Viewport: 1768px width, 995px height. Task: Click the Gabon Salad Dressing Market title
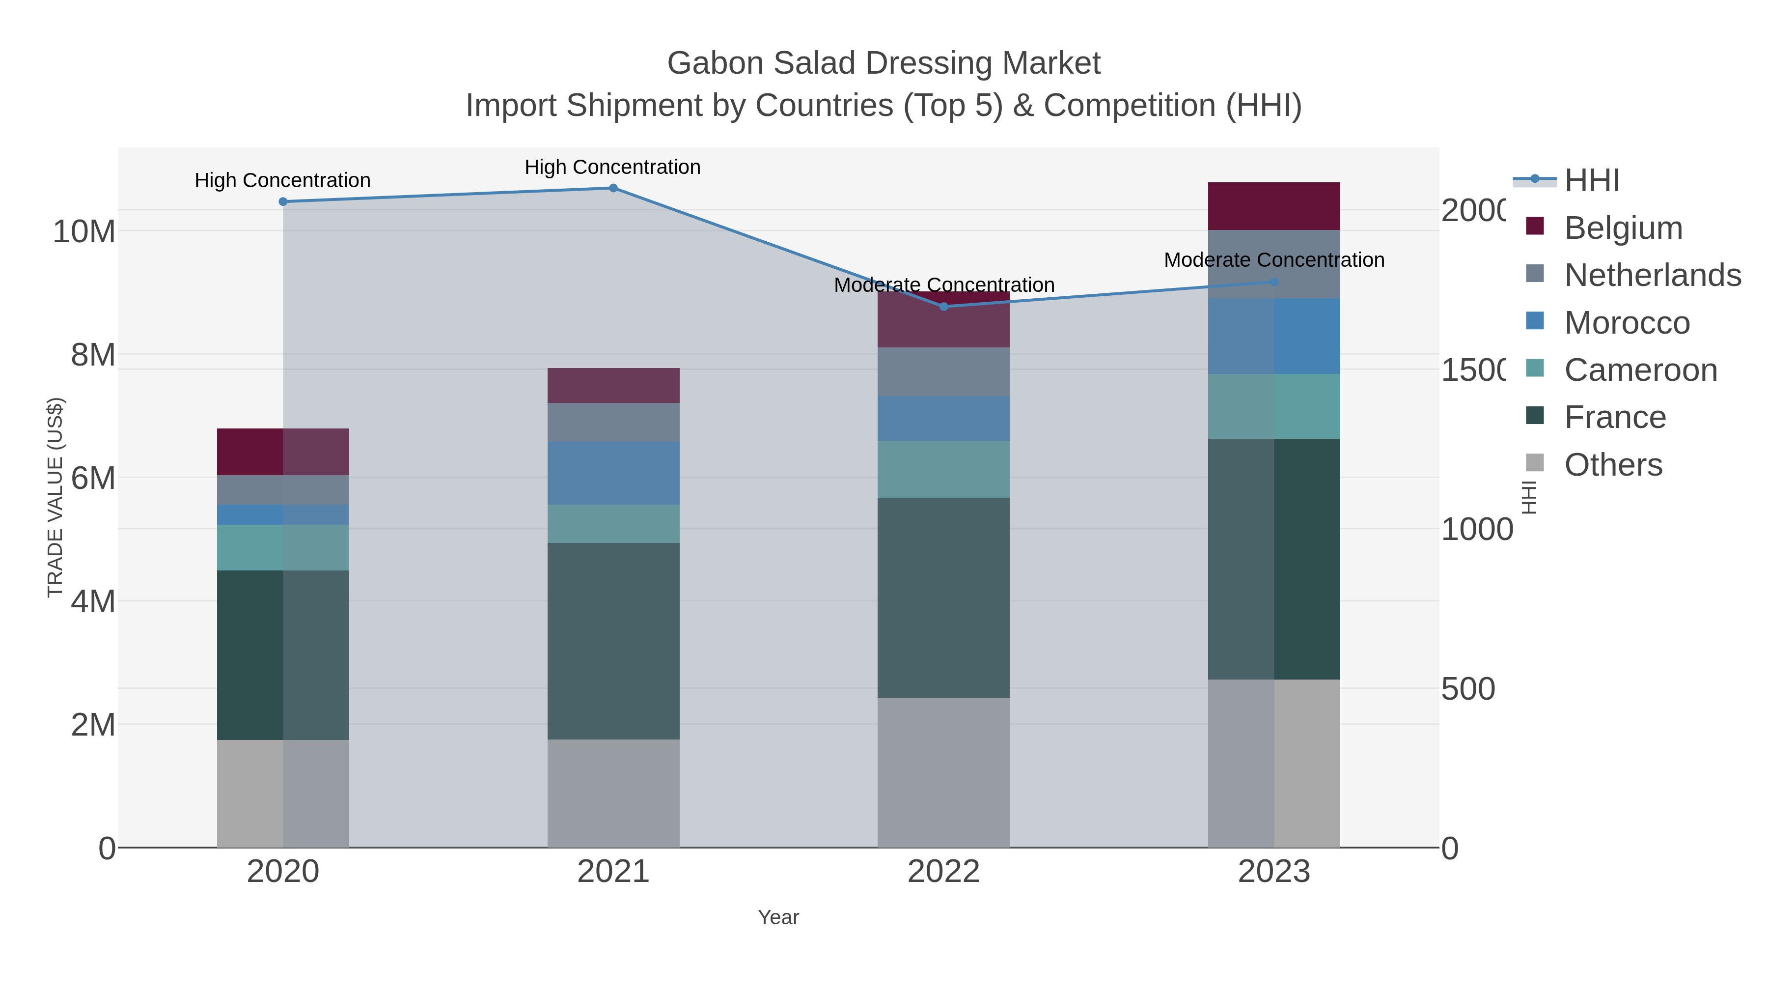click(x=884, y=63)
